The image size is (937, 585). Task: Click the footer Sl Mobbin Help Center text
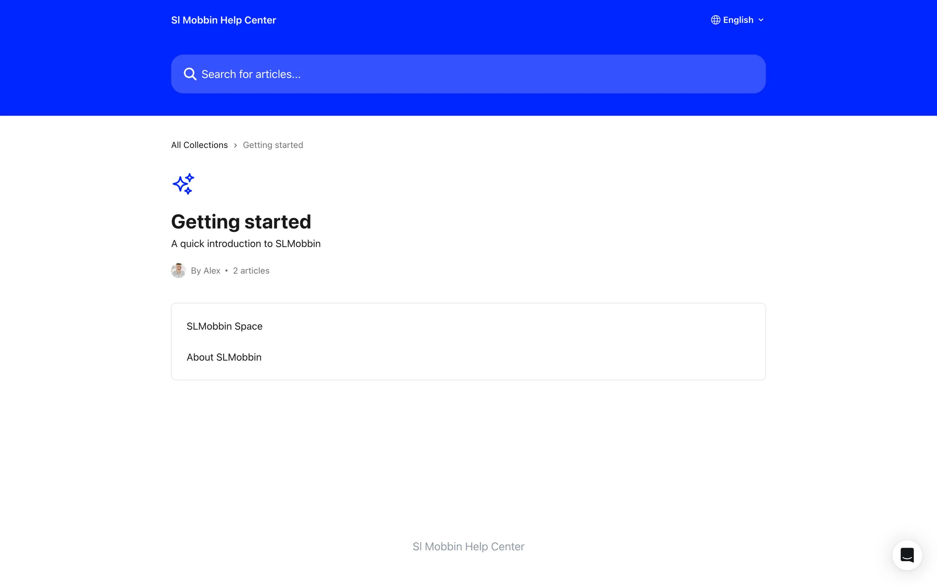pyautogui.click(x=468, y=546)
